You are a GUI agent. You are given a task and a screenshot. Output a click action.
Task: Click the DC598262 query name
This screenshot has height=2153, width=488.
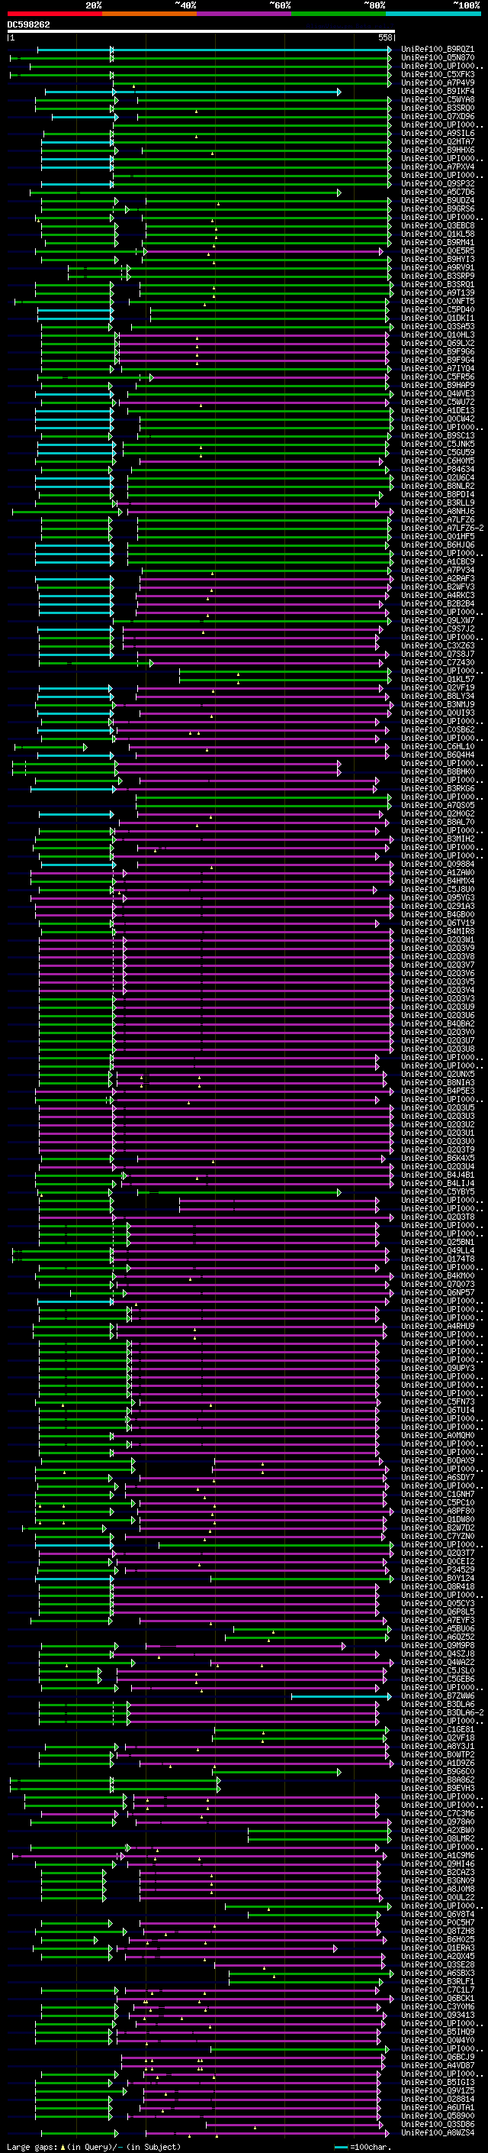(x=28, y=24)
